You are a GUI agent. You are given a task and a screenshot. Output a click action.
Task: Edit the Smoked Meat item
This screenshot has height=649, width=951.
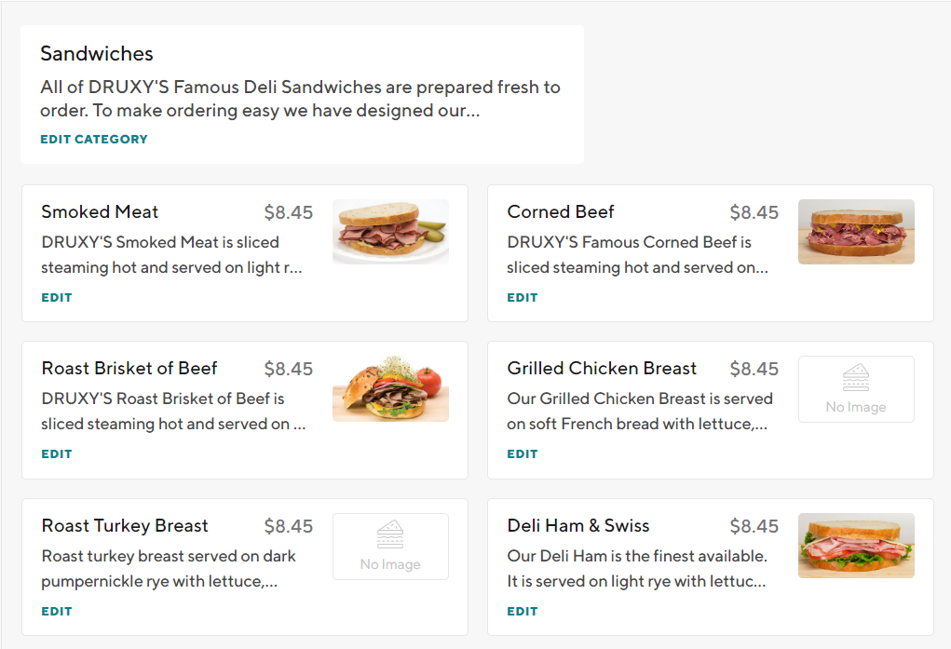(56, 298)
